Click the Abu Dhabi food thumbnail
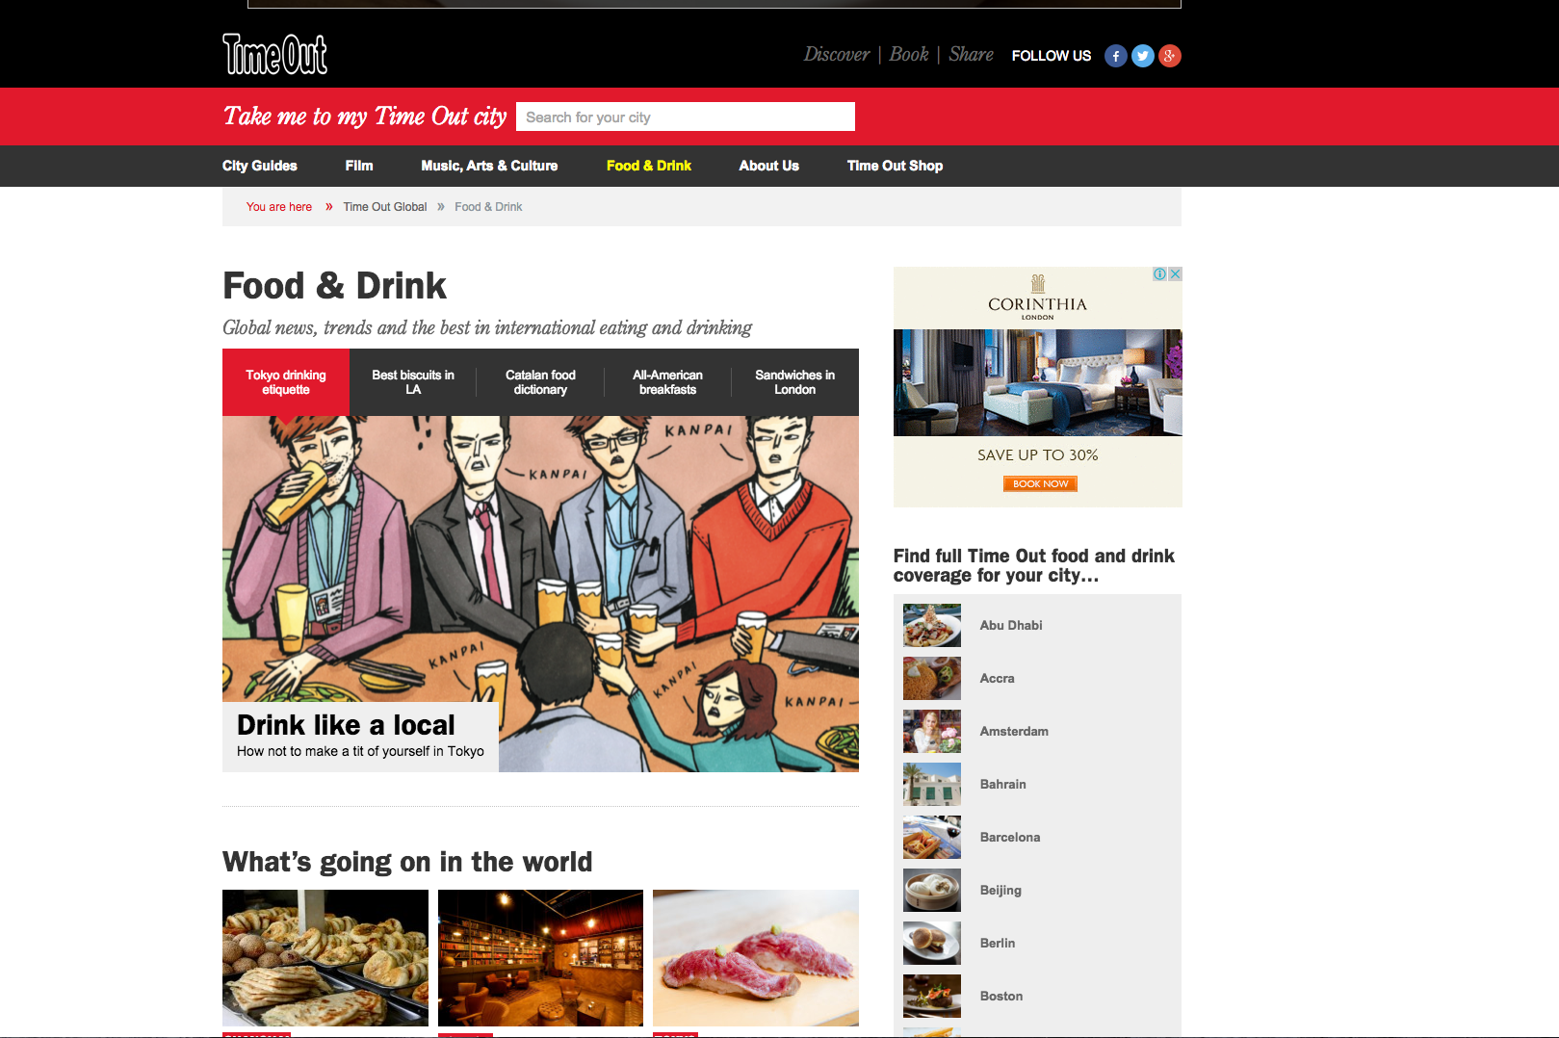The width and height of the screenshot is (1559, 1038). click(931, 626)
